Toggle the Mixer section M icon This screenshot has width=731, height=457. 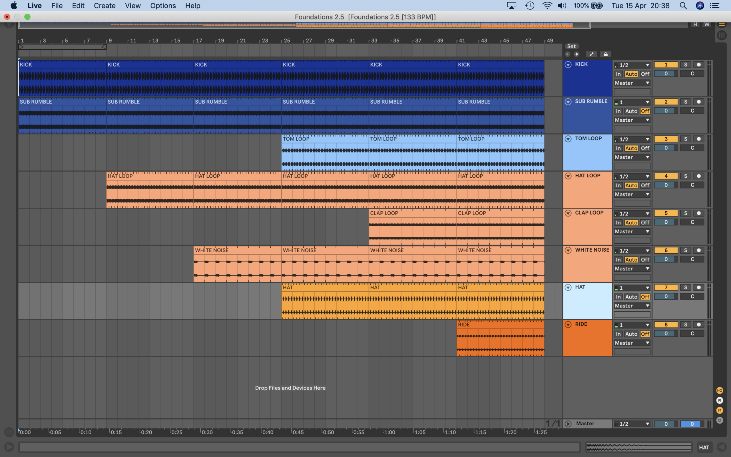[720, 410]
